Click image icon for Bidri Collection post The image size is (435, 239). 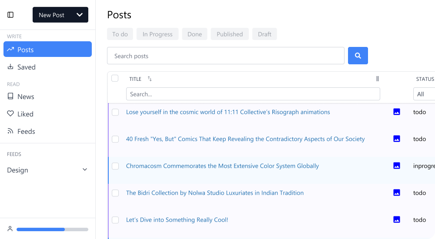396,193
